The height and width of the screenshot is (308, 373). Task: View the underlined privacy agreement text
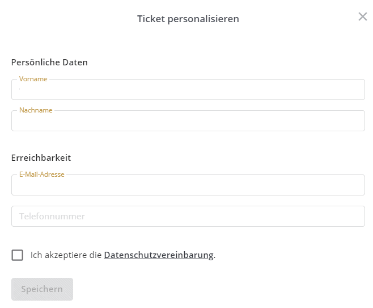[159, 255]
